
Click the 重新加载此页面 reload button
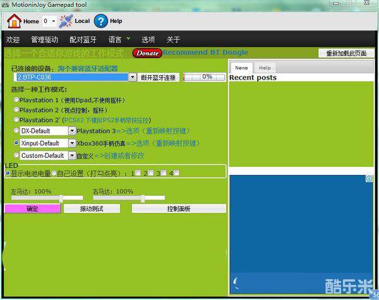346,54
